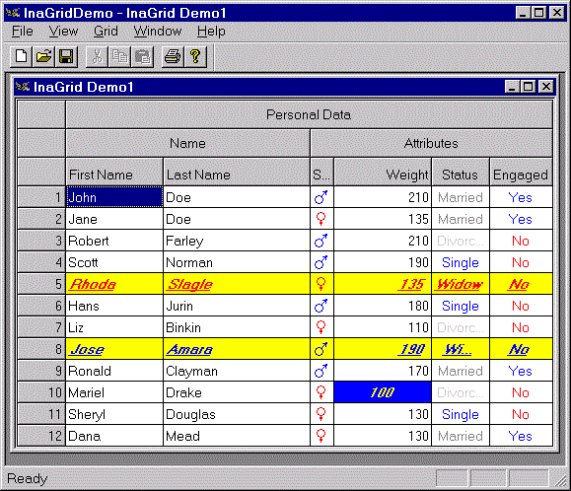
Task: Close the InaGrid Demo1 child window
Action: [546, 87]
